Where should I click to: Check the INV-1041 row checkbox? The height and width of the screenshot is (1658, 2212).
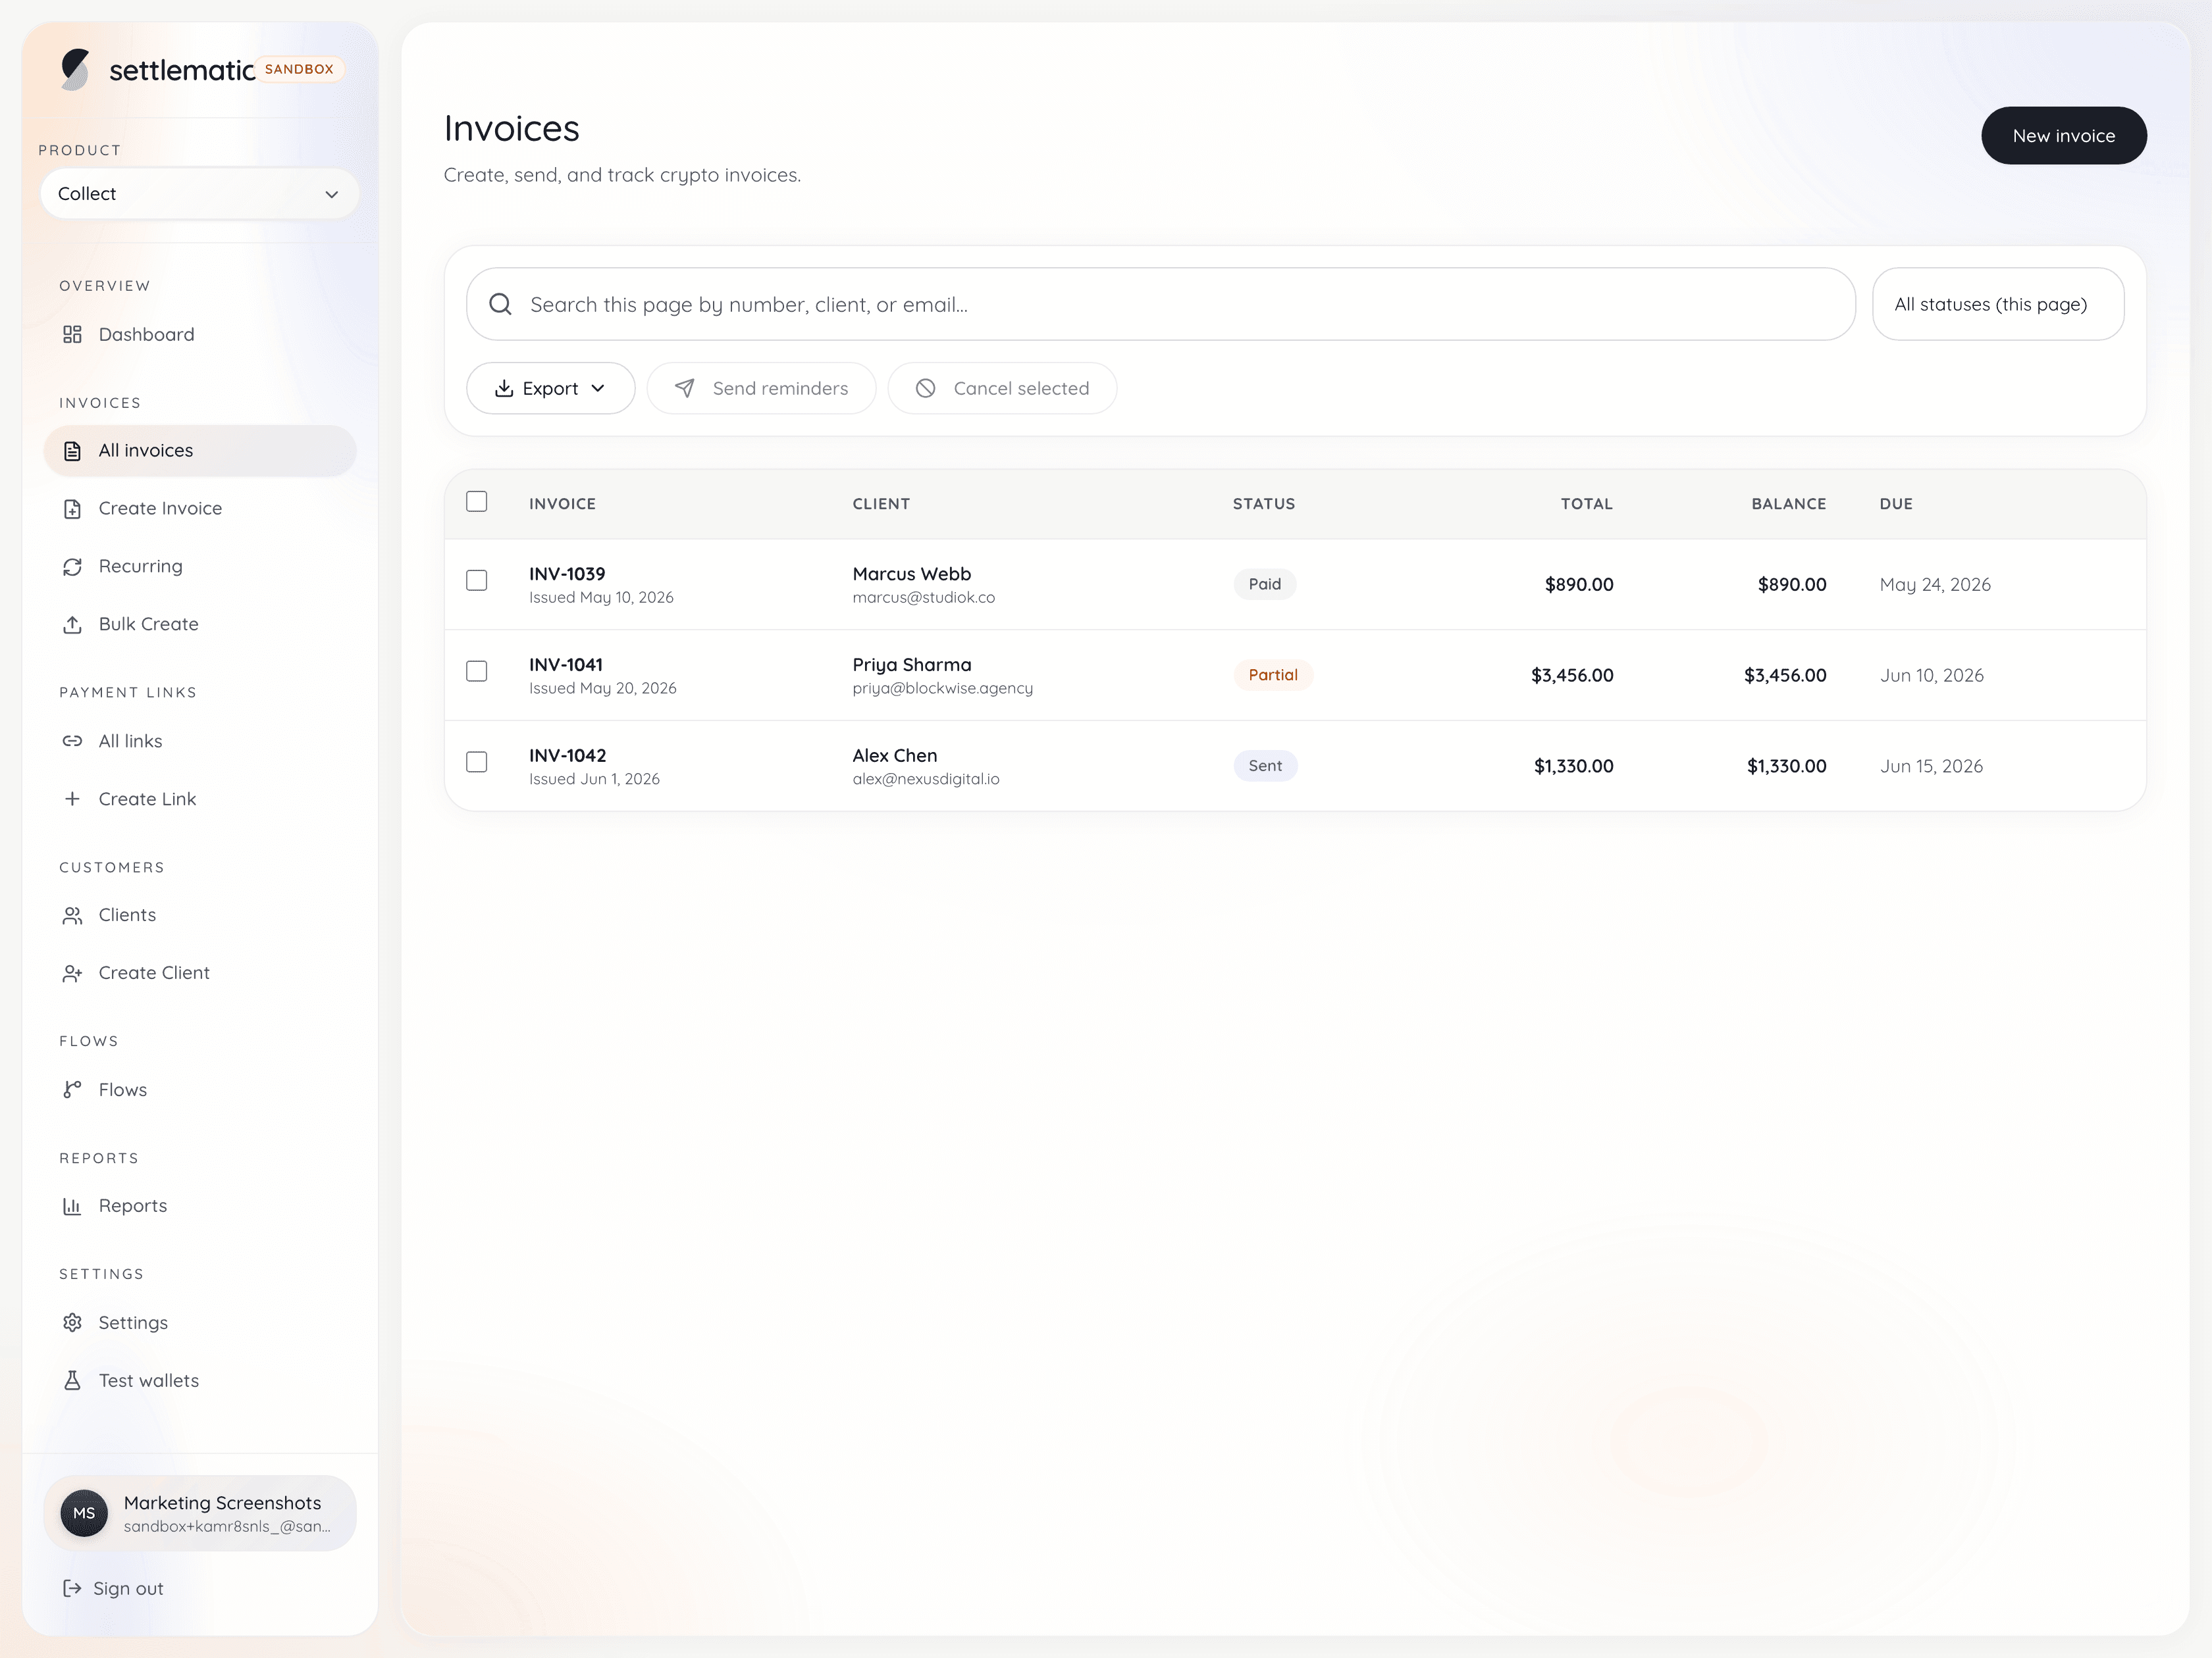pyautogui.click(x=477, y=672)
